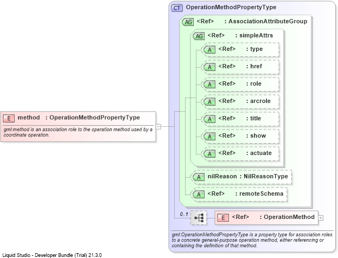This screenshot has width=338, height=258.
Task: Click the A icon of the href attribute
Action: pos(209,67)
